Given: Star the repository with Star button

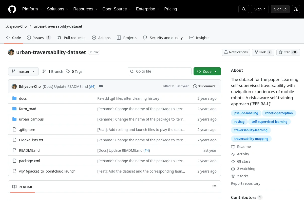Looking at the screenshot, I should [x=288, y=52].
